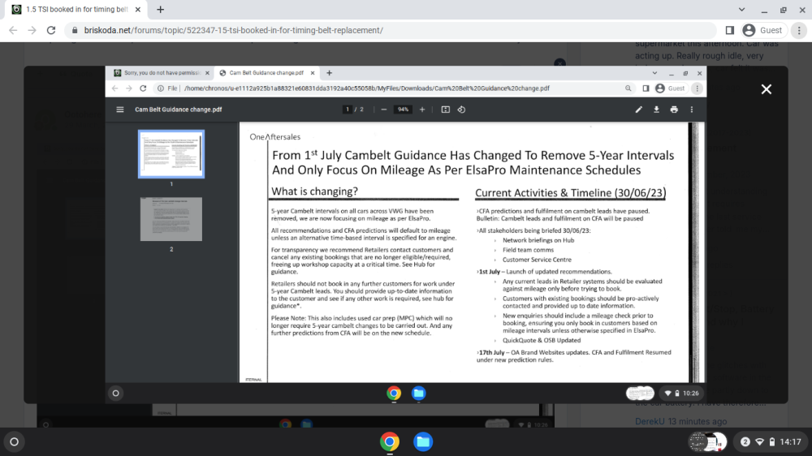
Task: Open a new tab in the outer Chrome window
Action: coord(161,9)
